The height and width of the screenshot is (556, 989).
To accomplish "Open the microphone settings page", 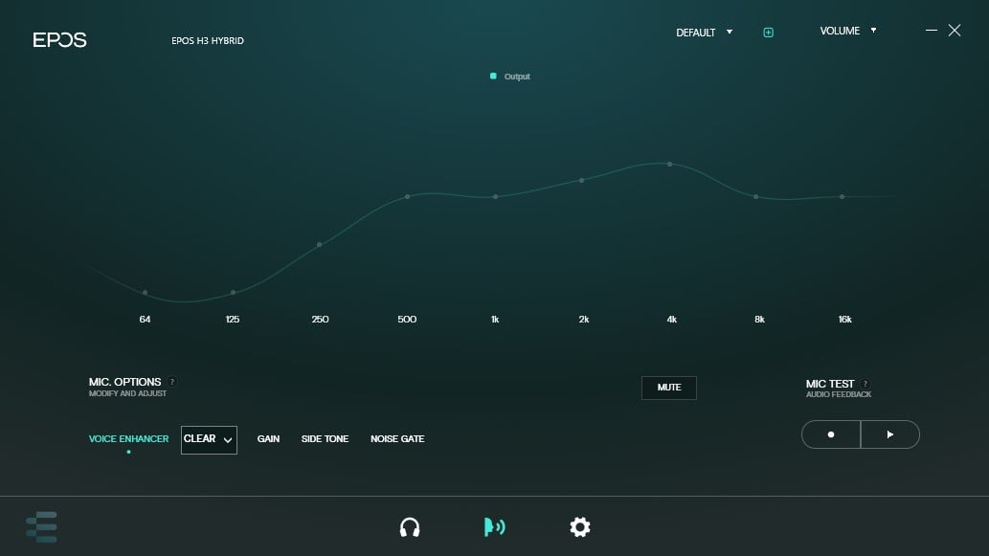I will click(494, 527).
